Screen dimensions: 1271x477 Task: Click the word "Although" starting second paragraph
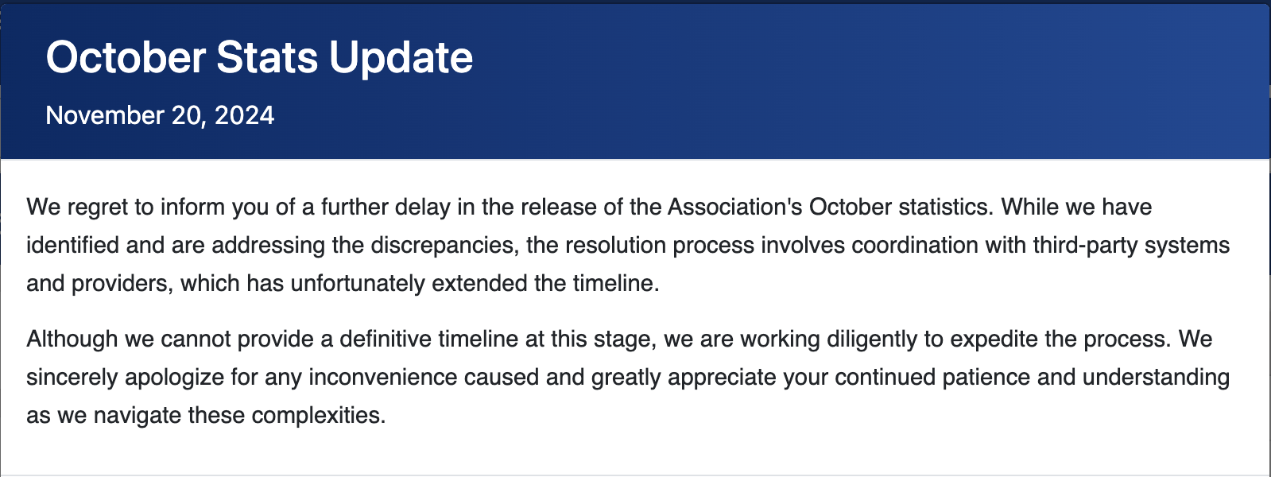[x=72, y=339]
